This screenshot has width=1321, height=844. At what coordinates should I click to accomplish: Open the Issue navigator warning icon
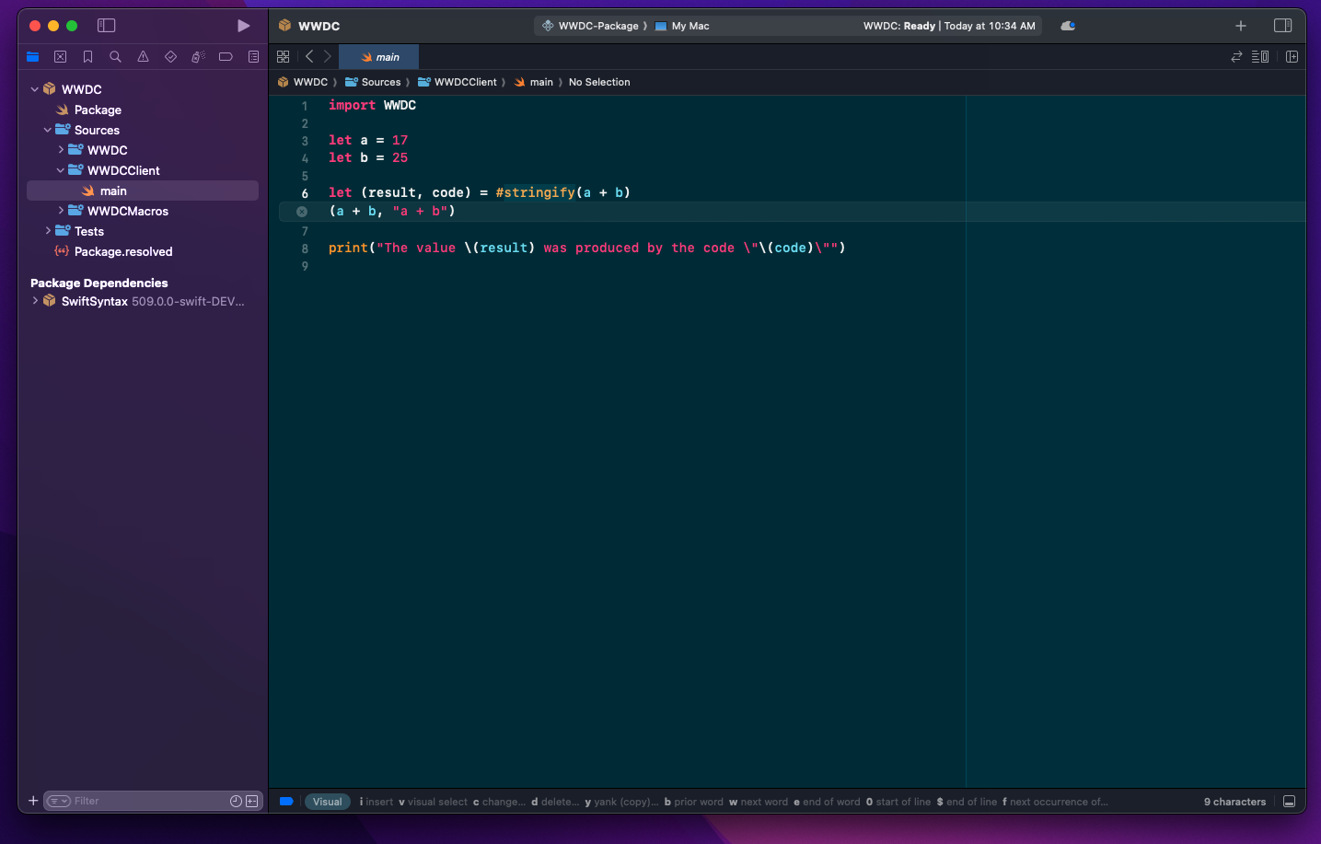(144, 57)
